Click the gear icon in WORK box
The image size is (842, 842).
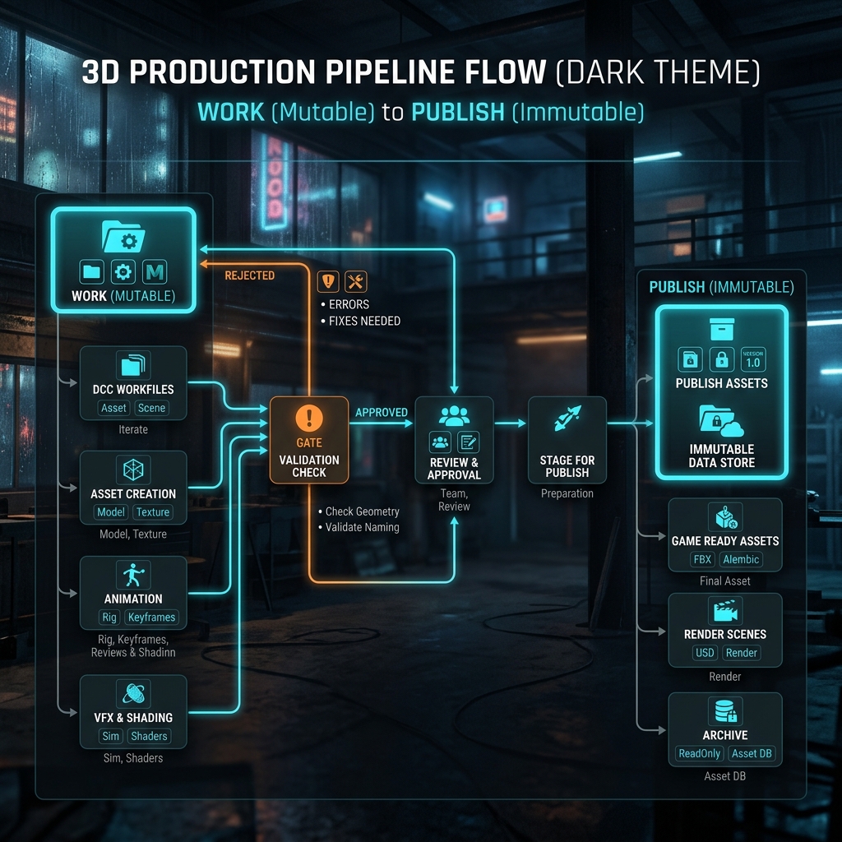point(123,271)
